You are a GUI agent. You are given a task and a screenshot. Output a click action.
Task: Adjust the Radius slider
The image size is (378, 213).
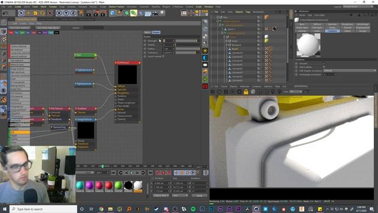pos(187,49)
